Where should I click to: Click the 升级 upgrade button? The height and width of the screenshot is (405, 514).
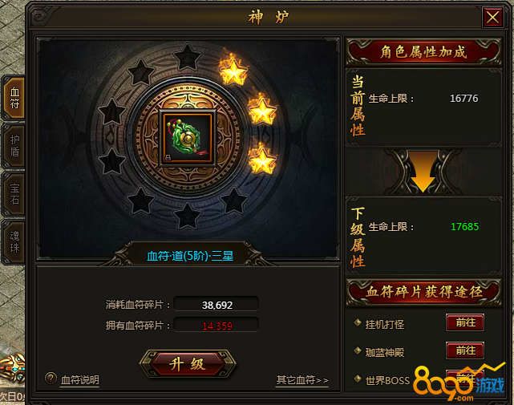coord(188,363)
